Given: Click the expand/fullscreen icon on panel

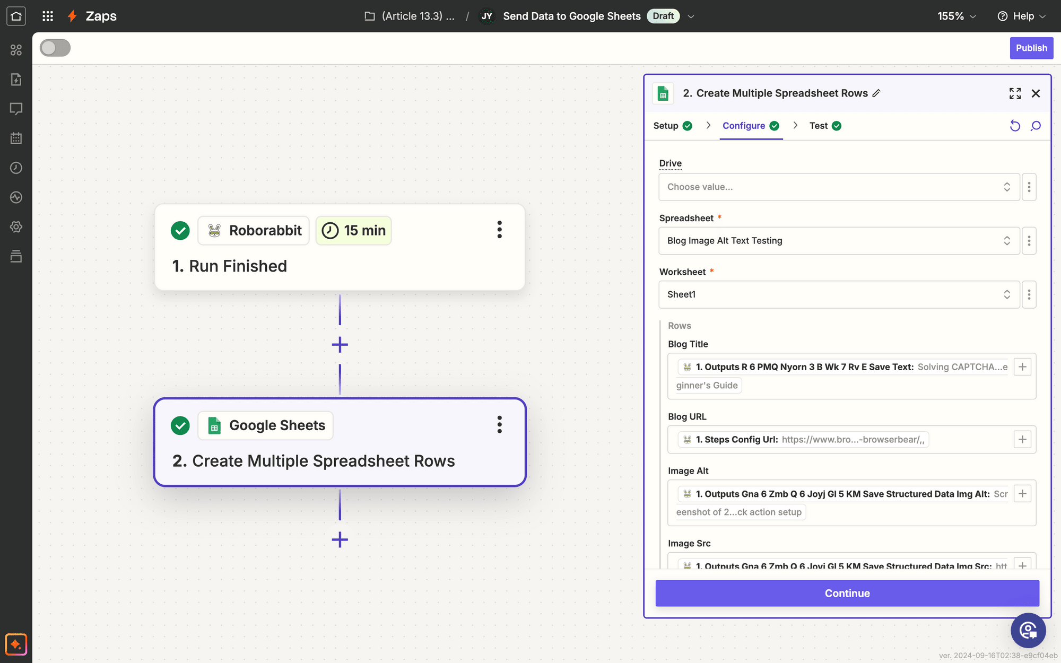Looking at the screenshot, I should (1014, 93).
